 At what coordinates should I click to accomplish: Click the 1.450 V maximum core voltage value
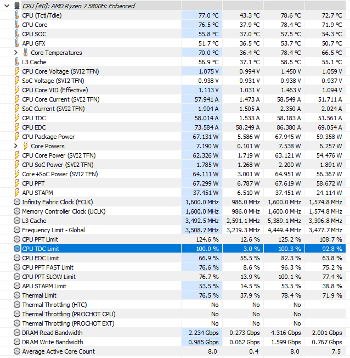tap(291, 71)
